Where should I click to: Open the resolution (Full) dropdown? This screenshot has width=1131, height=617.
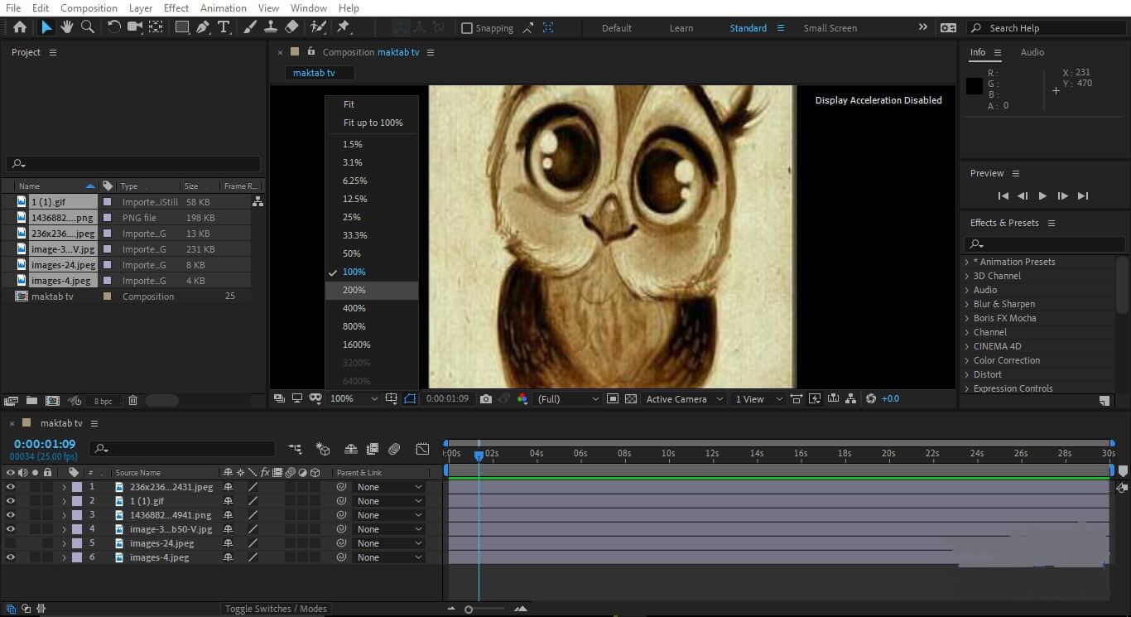(568, 399)
